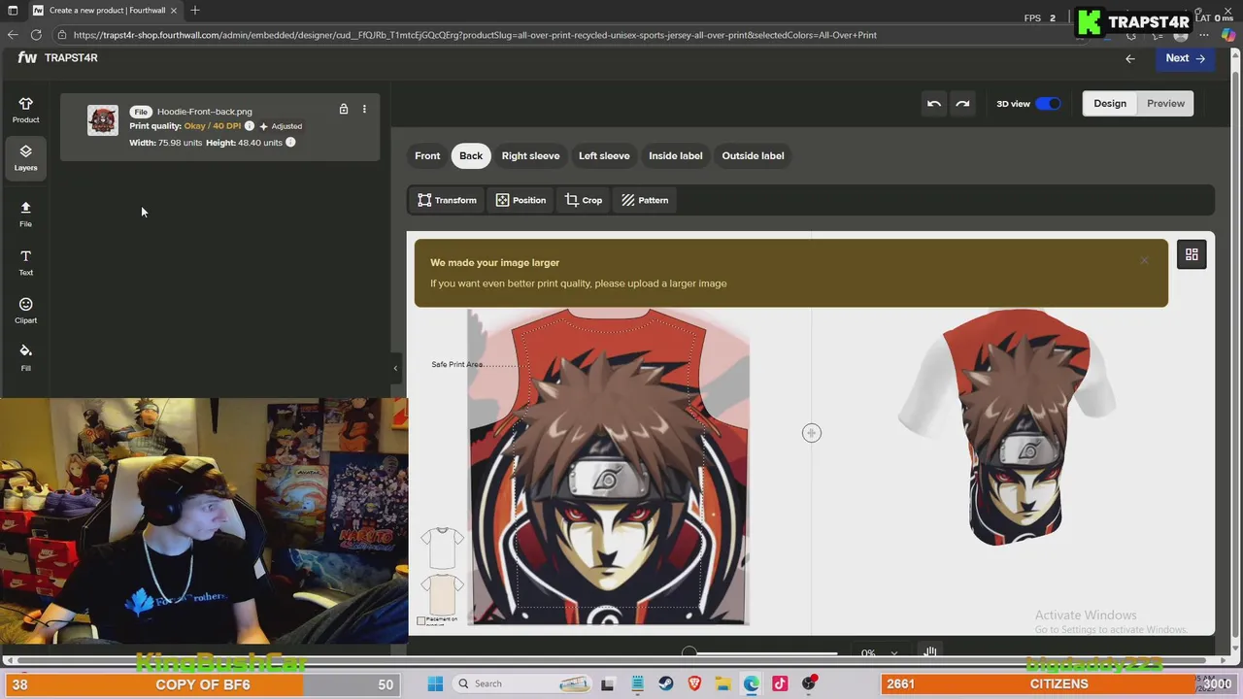
Task: Open the Position tool
Action: [521, 200]
